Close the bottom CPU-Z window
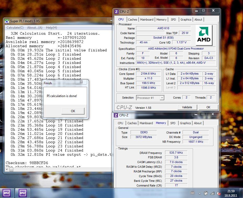The image size is (243, 198). point(213,114)
